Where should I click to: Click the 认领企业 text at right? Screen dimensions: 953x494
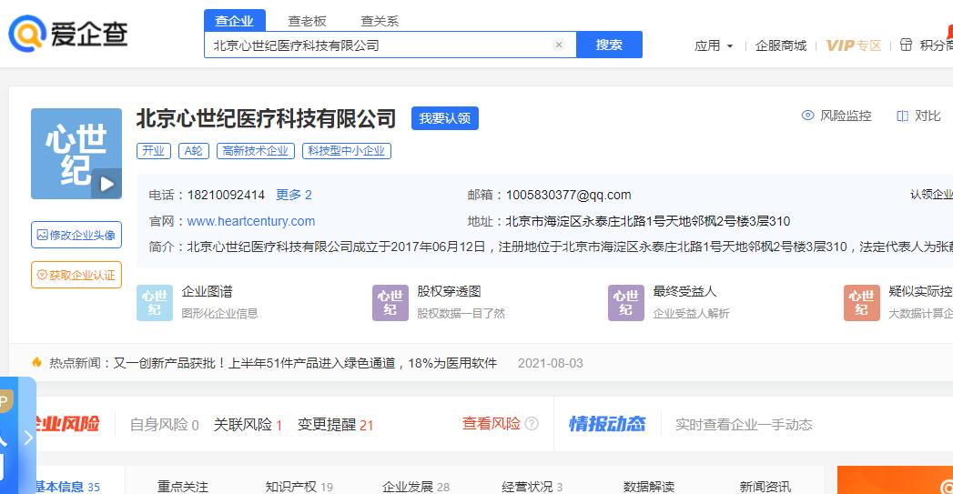(931, 195)
